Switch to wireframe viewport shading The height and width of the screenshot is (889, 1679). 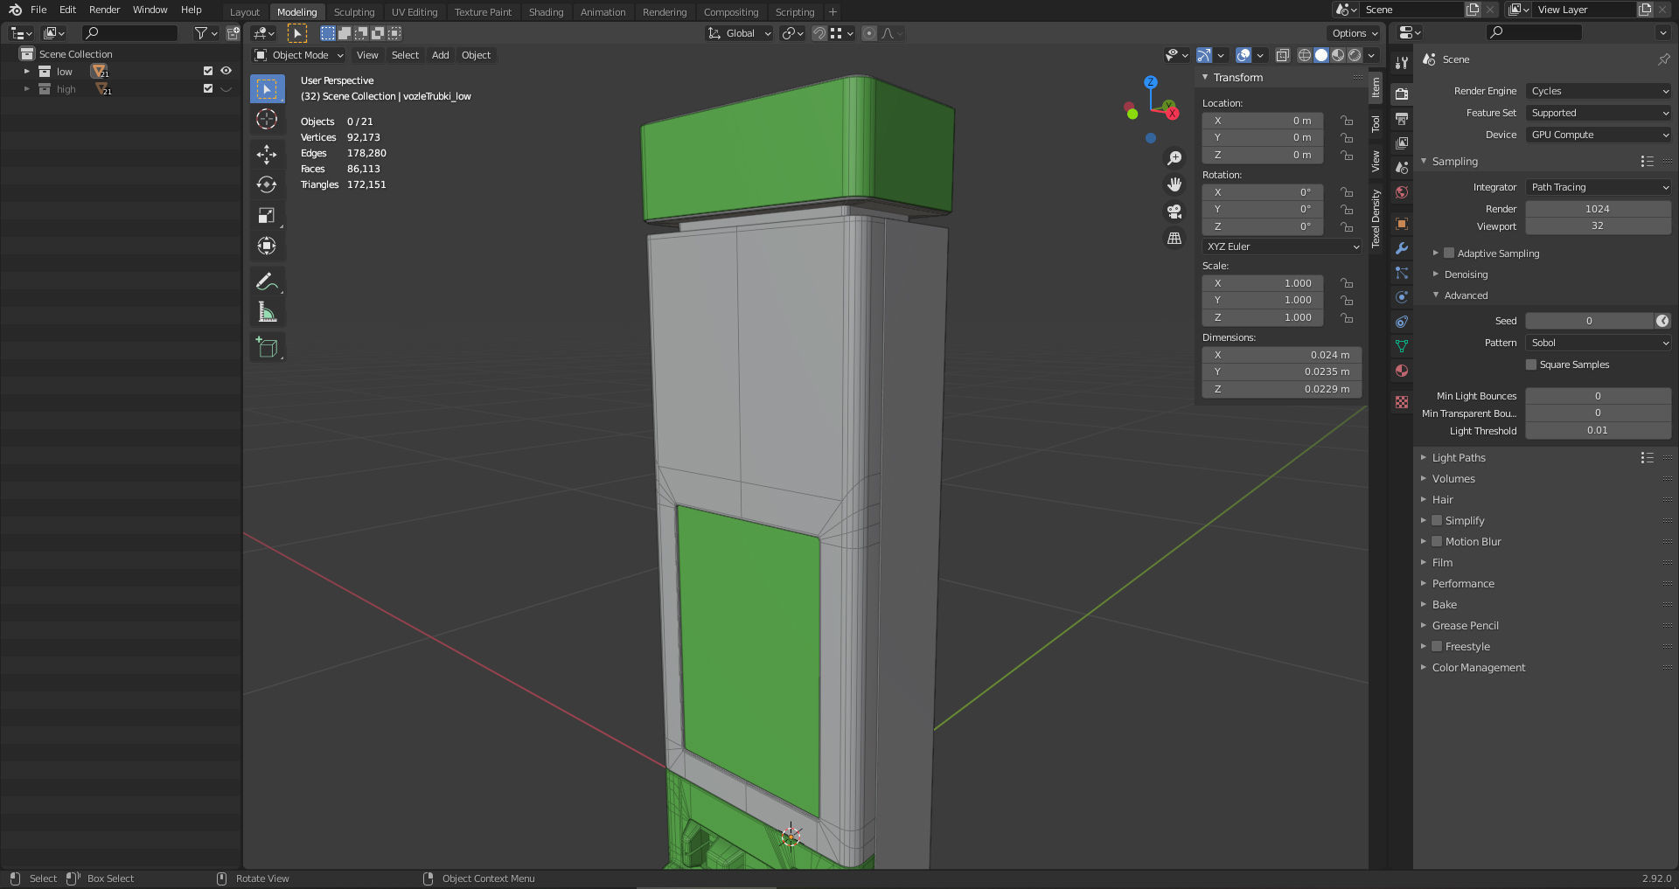[1304, 55]
